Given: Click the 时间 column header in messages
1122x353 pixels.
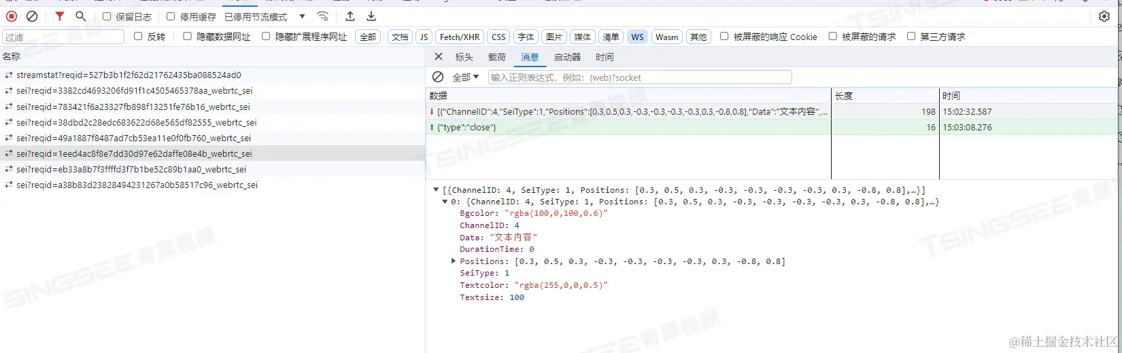Looking at the screenshot, I should coord(1029,96).
